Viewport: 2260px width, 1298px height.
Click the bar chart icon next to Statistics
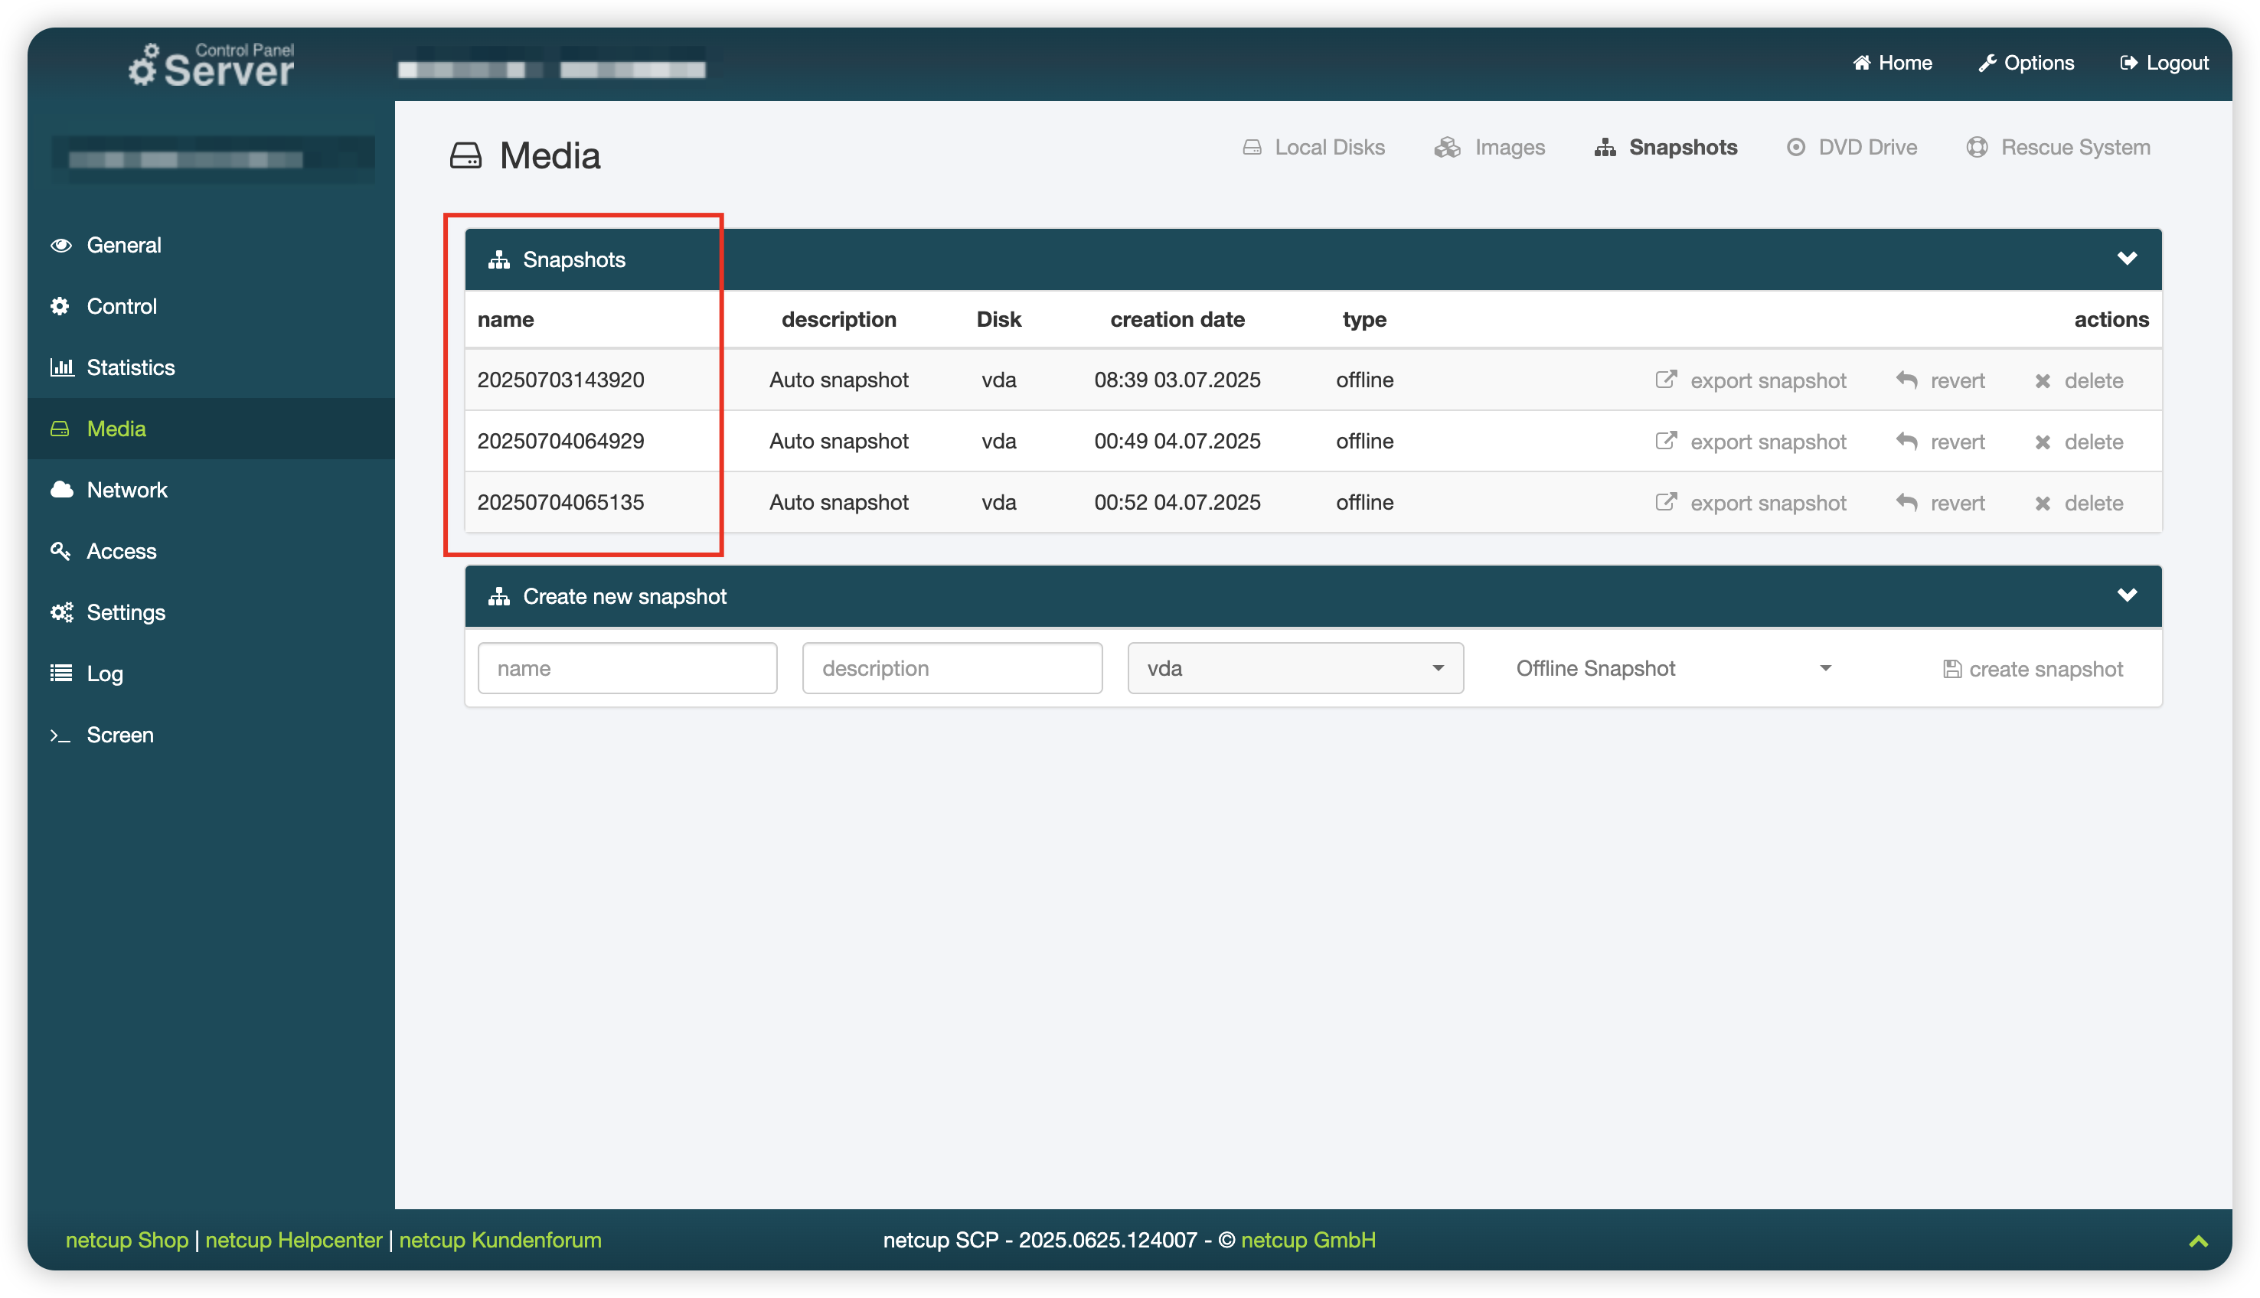[x=61, y=367]
